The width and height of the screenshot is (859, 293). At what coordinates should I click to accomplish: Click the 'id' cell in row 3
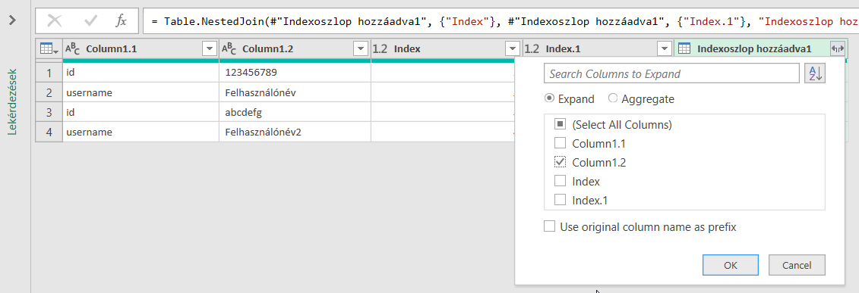click(x=141, y=112)
